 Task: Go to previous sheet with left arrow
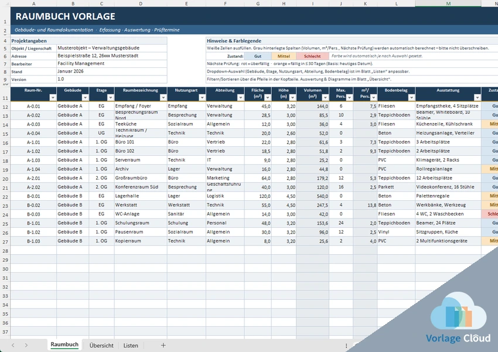coord(13,346)
